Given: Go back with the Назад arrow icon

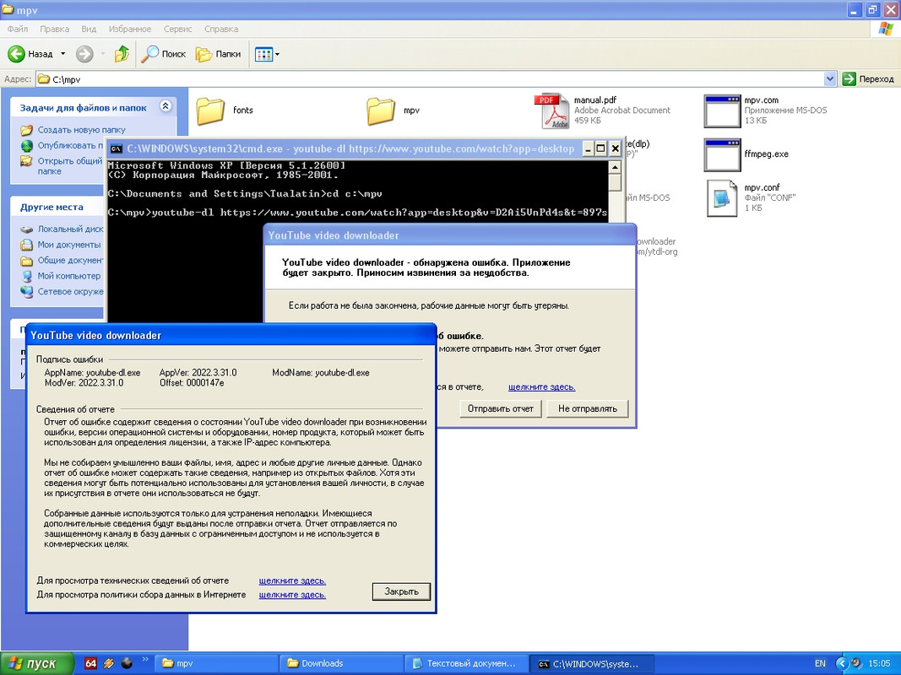Looking at the screenshot, I should click(16, 54).
